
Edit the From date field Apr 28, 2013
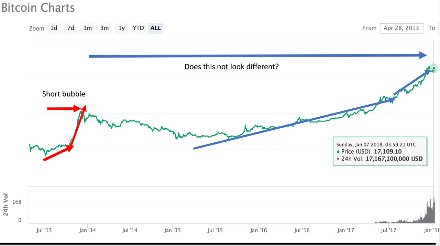(401, 28)
